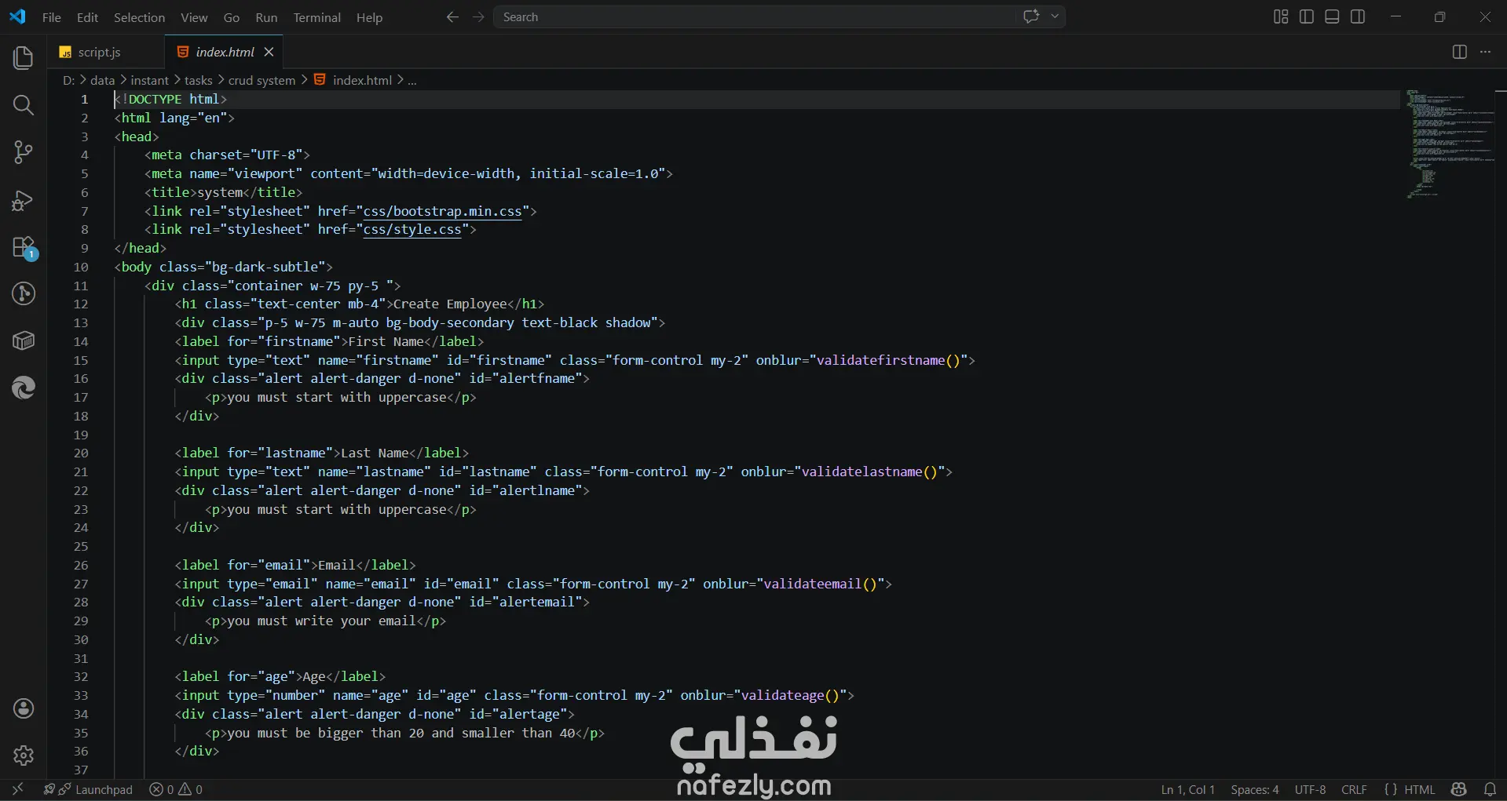The width and height of the screenshot is (1507, 801).
Task: Toggle the bottom panel
Action: (x=1332, y=16)
